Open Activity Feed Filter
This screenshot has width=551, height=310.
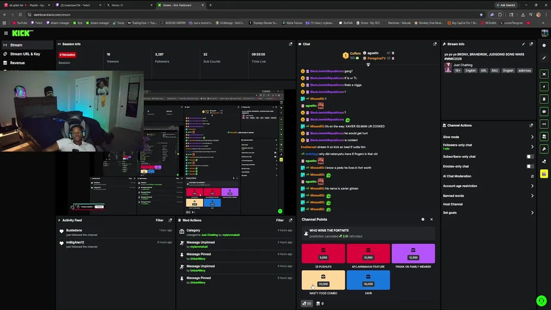tap(159, 220)
